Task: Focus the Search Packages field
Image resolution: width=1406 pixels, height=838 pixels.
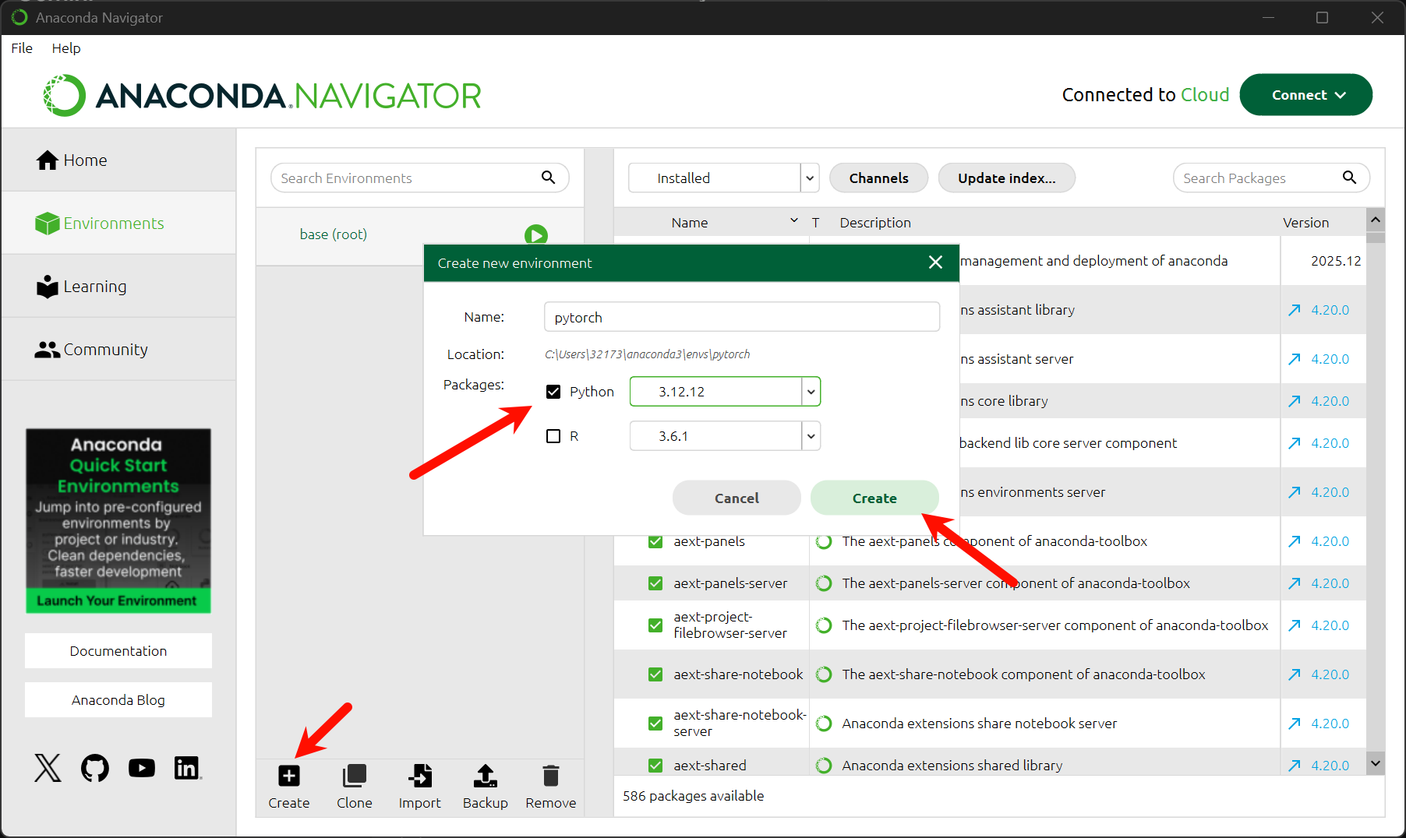Action: click(1271, 178)
